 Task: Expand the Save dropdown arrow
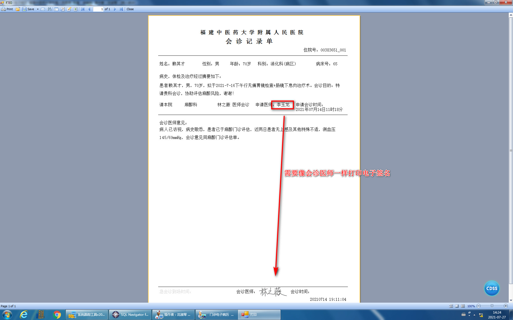point(38,9)
